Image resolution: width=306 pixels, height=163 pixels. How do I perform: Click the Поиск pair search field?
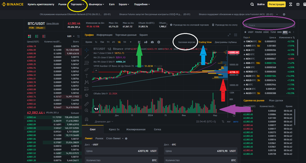coord(269,25)
